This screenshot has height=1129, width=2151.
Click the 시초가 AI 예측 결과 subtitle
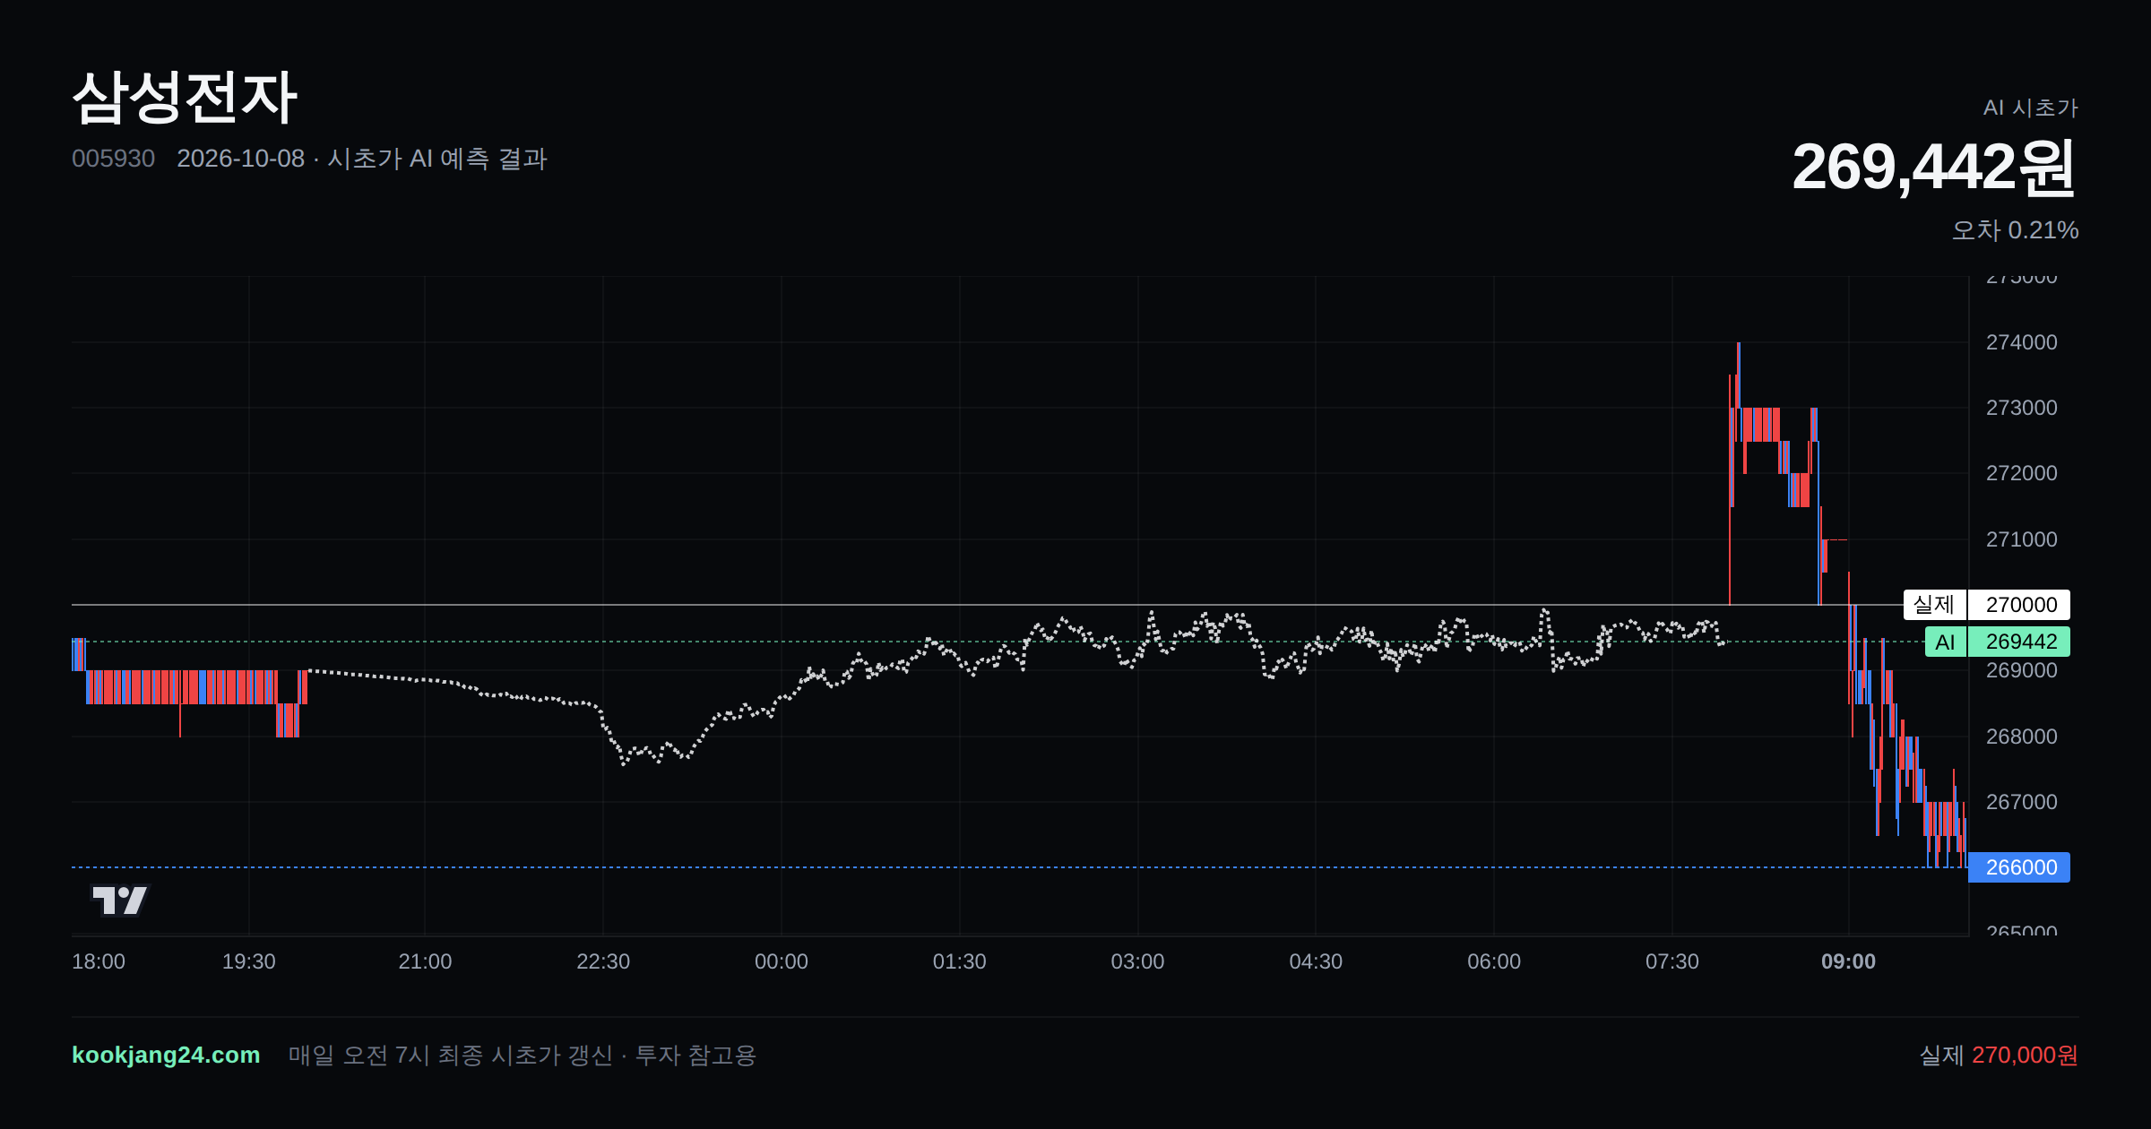[x=437, y=159]
